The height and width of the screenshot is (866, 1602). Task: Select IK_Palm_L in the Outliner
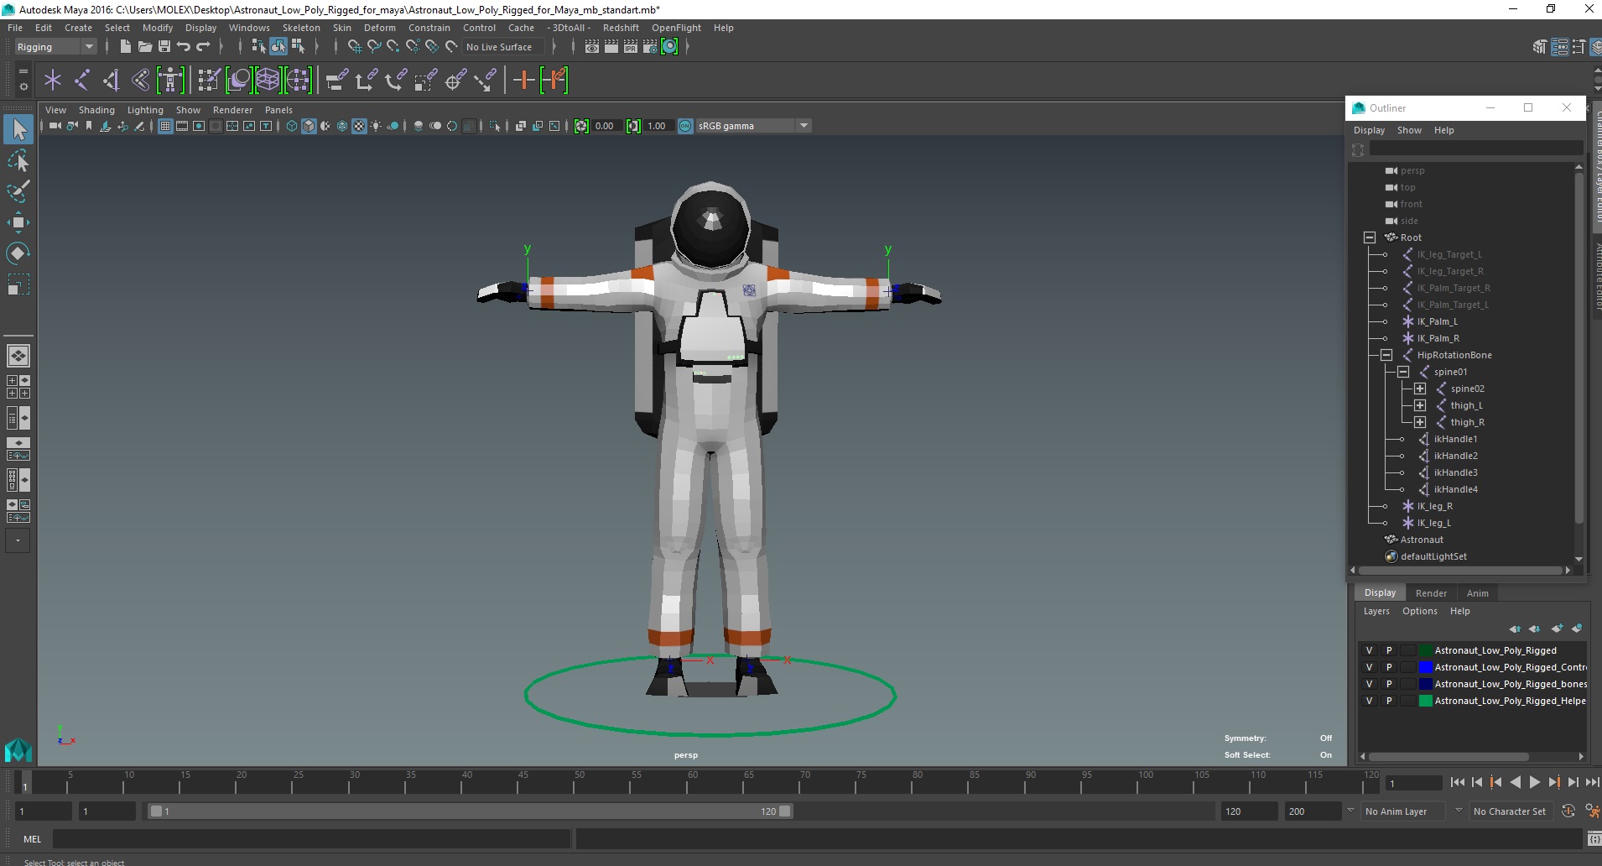point(1437,321)
